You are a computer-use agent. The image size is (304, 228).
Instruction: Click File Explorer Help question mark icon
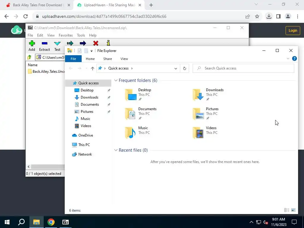[294, 58]
